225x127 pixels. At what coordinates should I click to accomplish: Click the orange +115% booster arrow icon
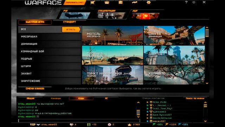tap(167, 124)
